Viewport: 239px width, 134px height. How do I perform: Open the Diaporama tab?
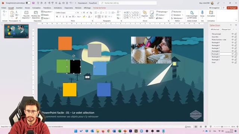(x=69, y=8)
